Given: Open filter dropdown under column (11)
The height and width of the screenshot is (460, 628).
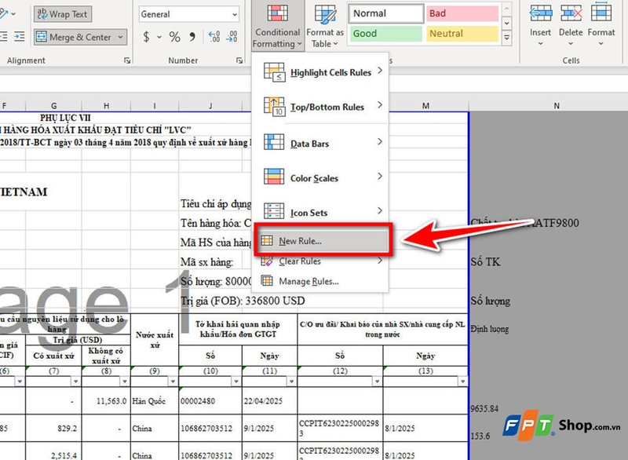Looking at the screenshot, I should tap(291, 382).
